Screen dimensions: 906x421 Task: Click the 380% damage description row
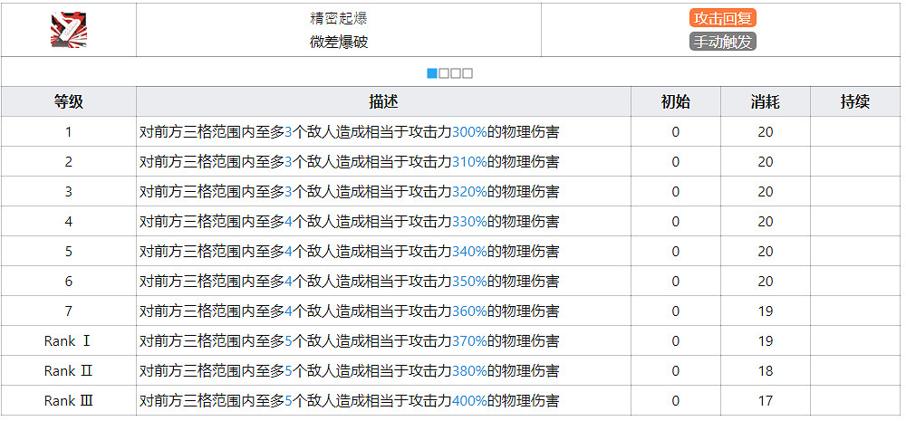click(x=383, y=371)
